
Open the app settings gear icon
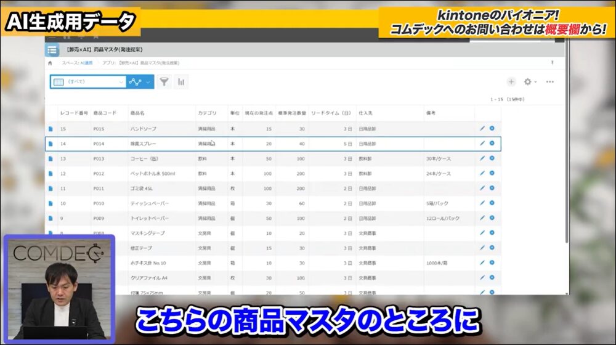[x=527, y=81]
